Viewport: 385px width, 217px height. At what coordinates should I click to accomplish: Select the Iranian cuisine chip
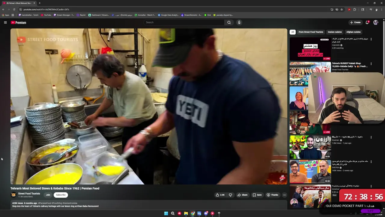click(x=334, y=32)
